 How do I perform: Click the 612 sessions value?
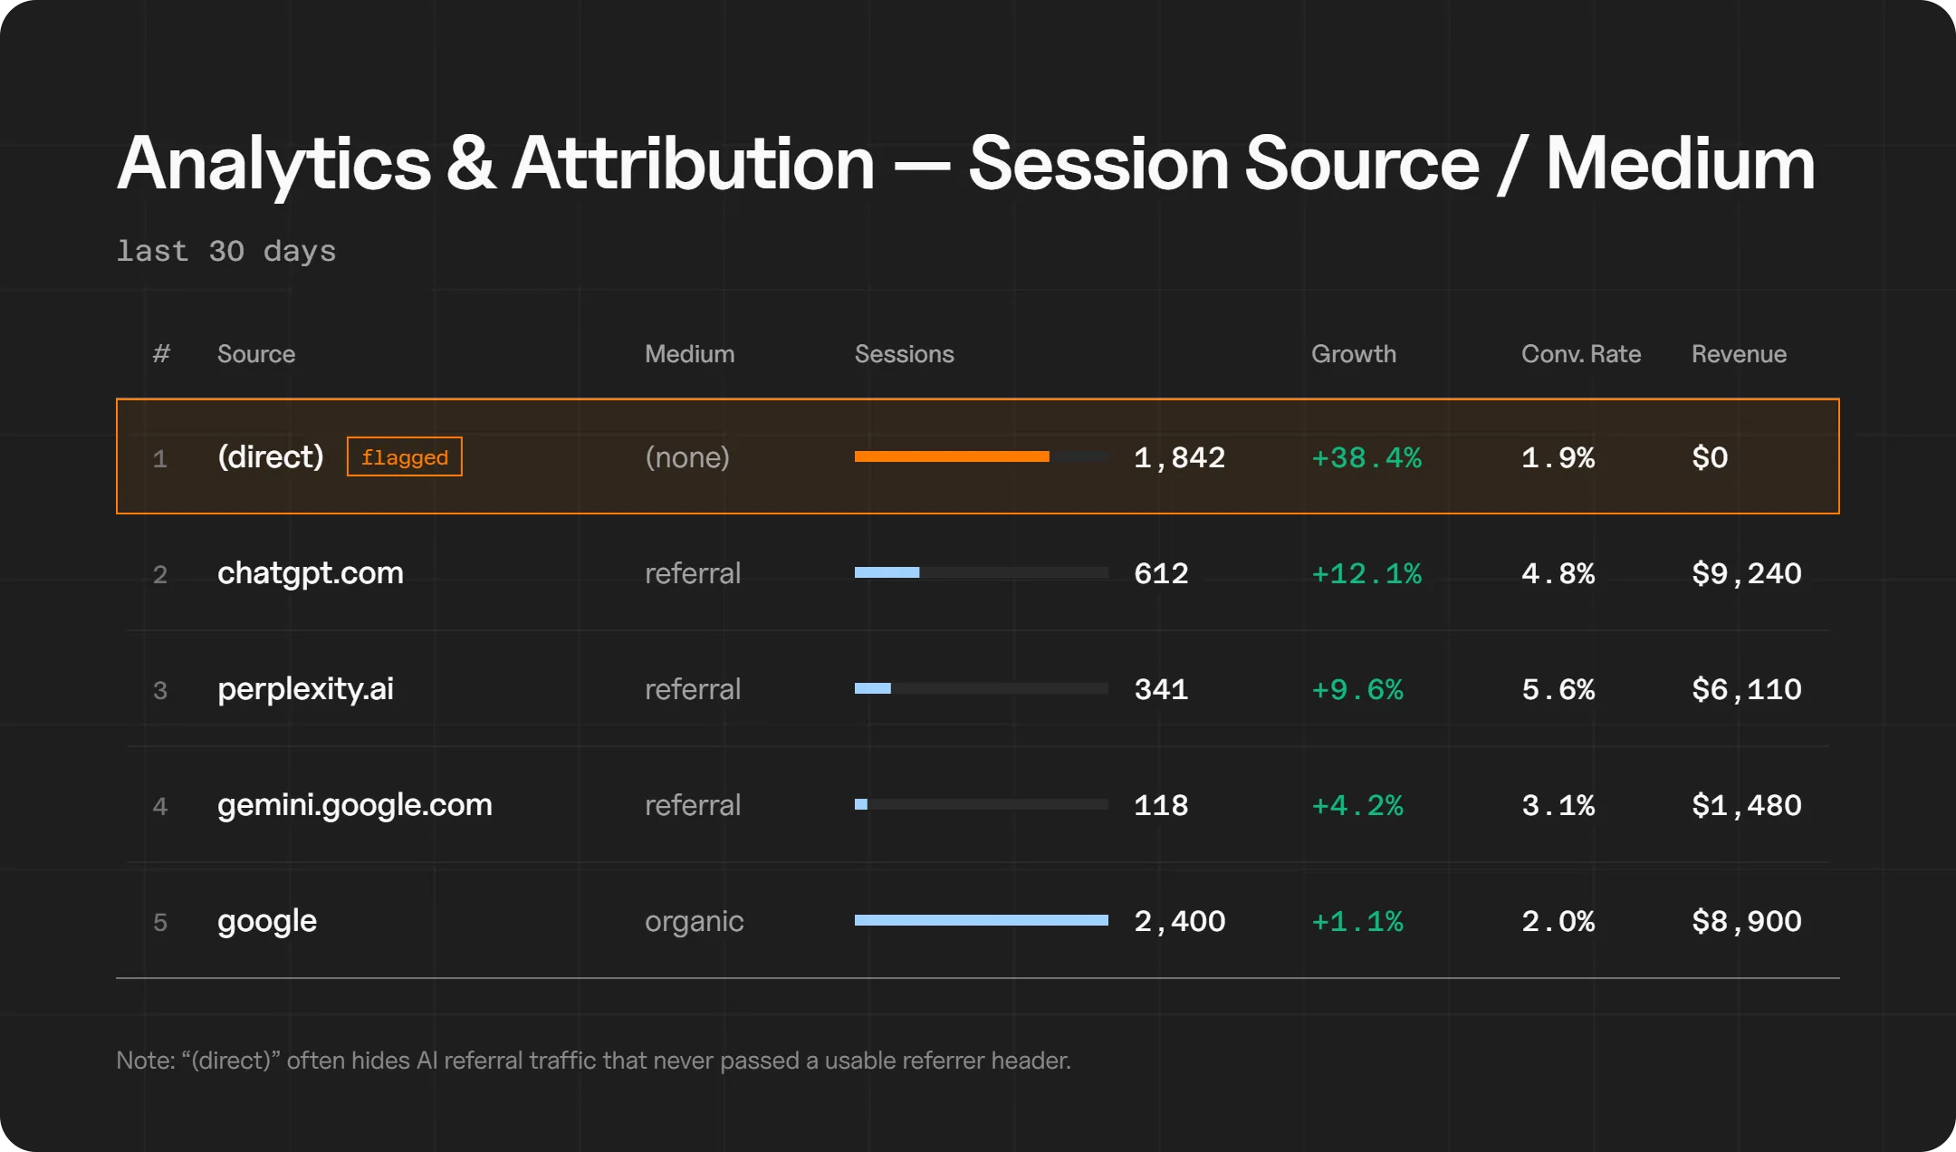pos(1161,573)
